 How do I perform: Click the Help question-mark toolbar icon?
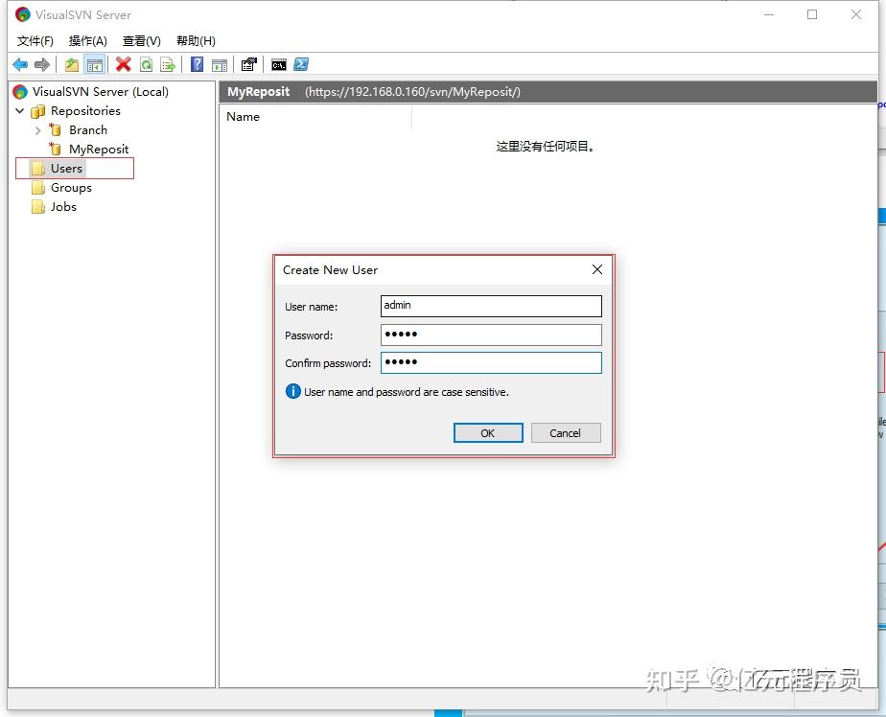(x=197, y=64)
